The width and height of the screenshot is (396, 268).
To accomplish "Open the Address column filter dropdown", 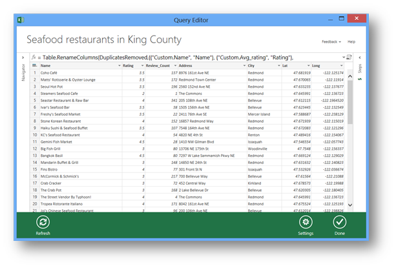I will [244, 66].
